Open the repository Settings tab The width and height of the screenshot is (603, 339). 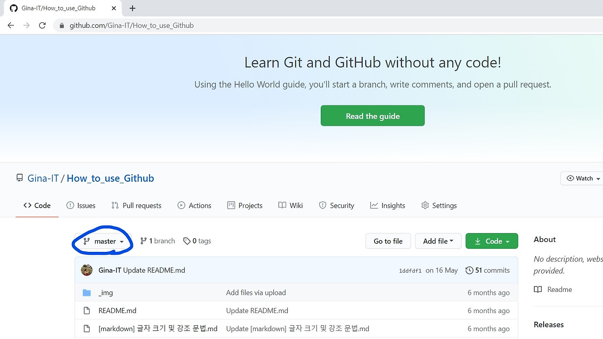[439, 205]
